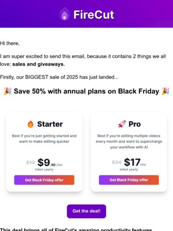Screen dimensions: 173x231
Task: Click Pro plan's Get Black Friday offer
Action: [x=129, y=180]
